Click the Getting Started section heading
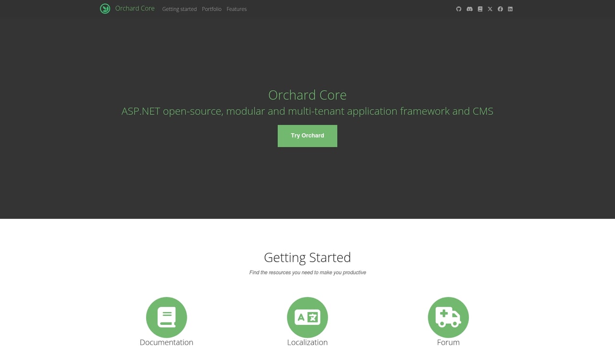 307,257
